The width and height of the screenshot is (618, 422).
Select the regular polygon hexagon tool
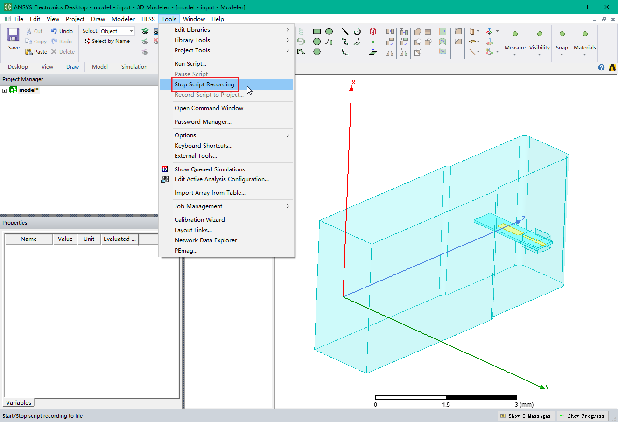(x=317, y=52)
